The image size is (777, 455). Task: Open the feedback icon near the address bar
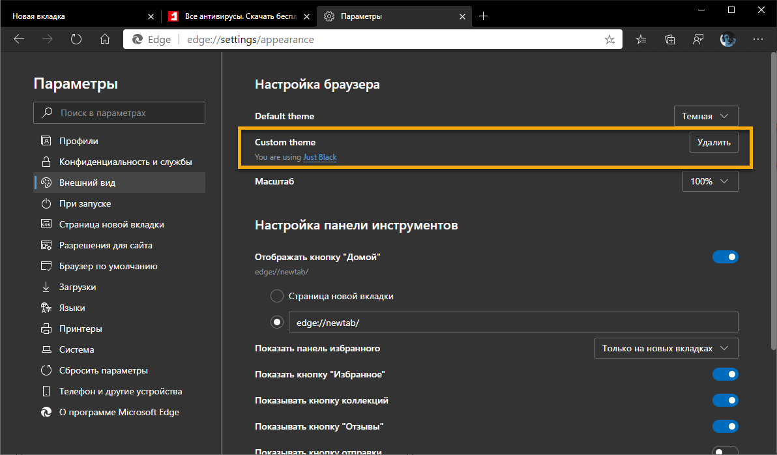(x=698, y=39)
